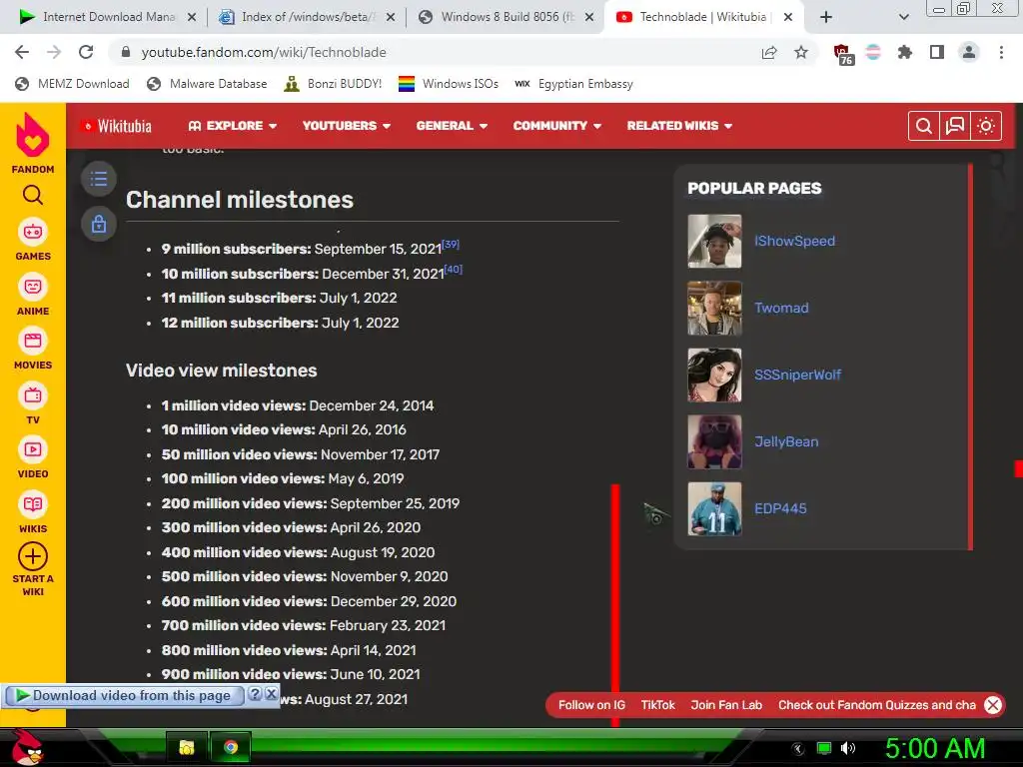Viewport: 1023px width, 767px height.
Task: Open Bonzi BUDDY! bookmark
Action: pyautogui.click(x=334, y=84)
